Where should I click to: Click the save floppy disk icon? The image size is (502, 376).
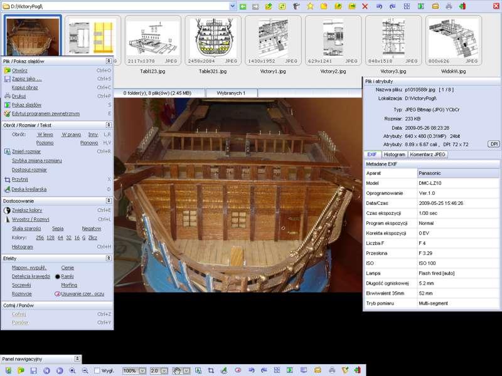tap(33, 371)
